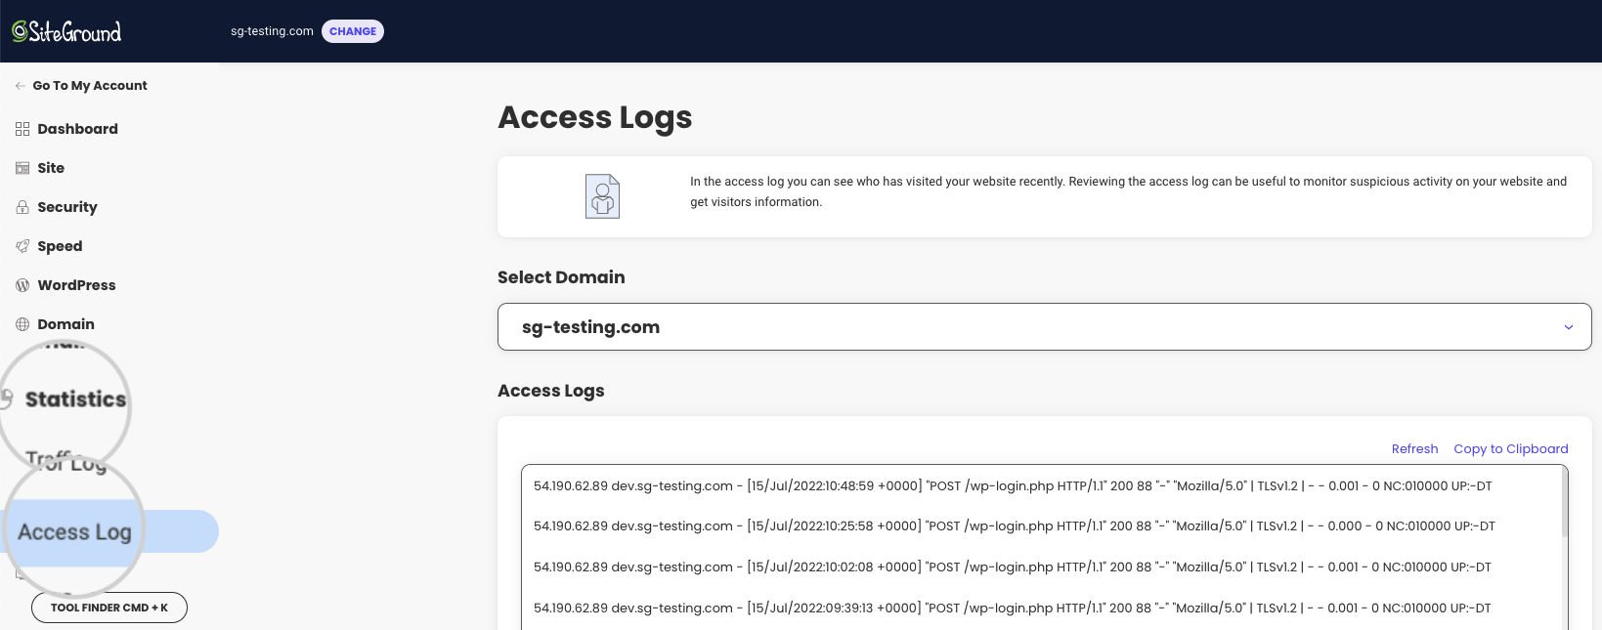Open the Domain menu section
This screenshot has height=630, width=1602.
coord(65,324)
